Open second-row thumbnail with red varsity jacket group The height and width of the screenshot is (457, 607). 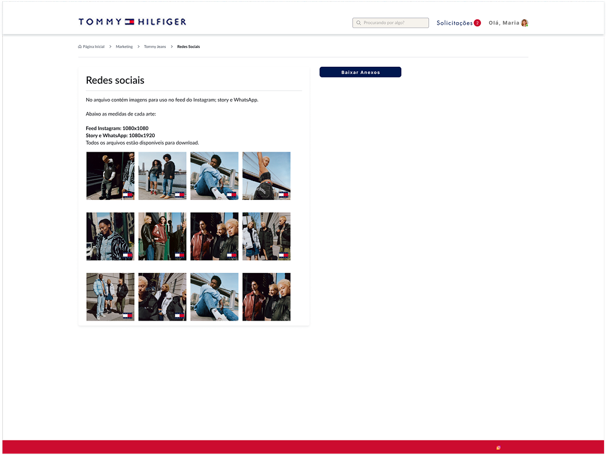tap(214, 236)
